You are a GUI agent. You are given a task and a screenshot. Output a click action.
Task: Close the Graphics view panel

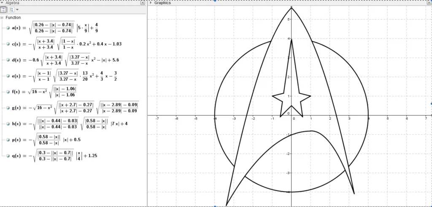pyautogui.click(x=429, y=3)
